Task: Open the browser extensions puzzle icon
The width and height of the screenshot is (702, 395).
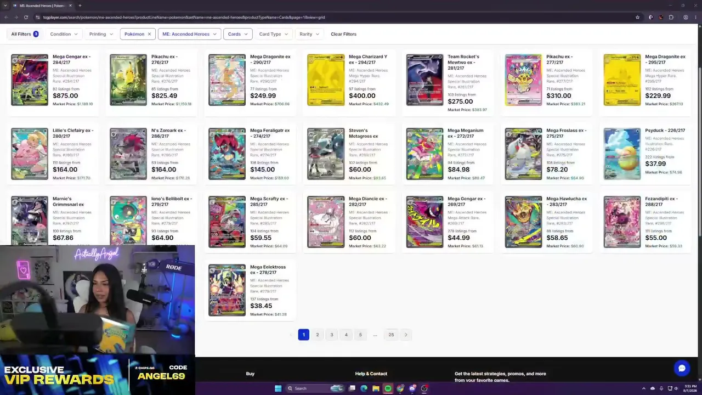Action: (x=671, y=17)
